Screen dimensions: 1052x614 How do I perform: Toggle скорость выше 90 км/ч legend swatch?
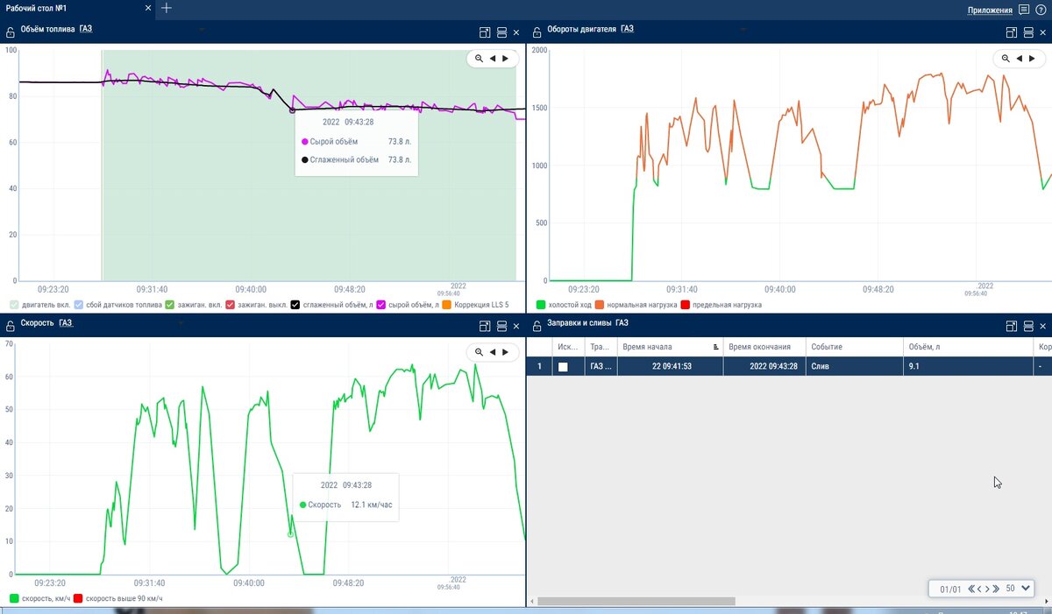click(77, 598)
